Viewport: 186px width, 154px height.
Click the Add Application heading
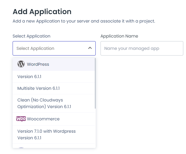(42, 12)
